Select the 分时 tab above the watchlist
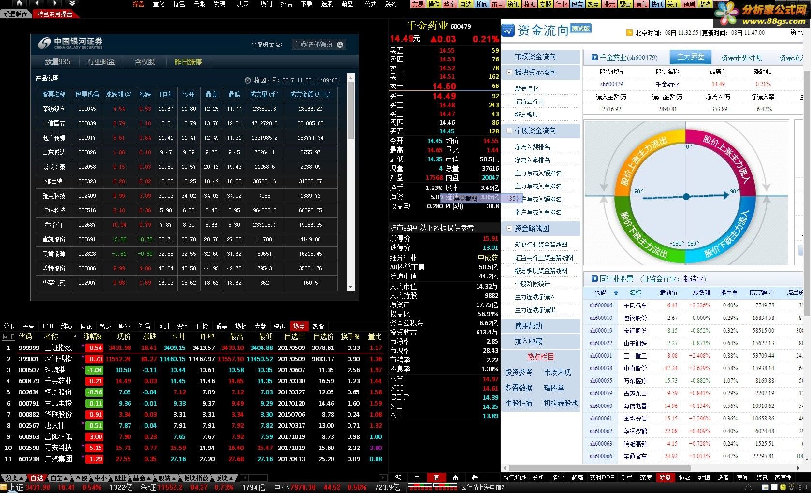This screenshot has height=493, width=811. point(9,326)
